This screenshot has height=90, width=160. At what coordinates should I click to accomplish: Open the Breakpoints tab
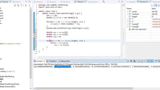click(156, 2)
